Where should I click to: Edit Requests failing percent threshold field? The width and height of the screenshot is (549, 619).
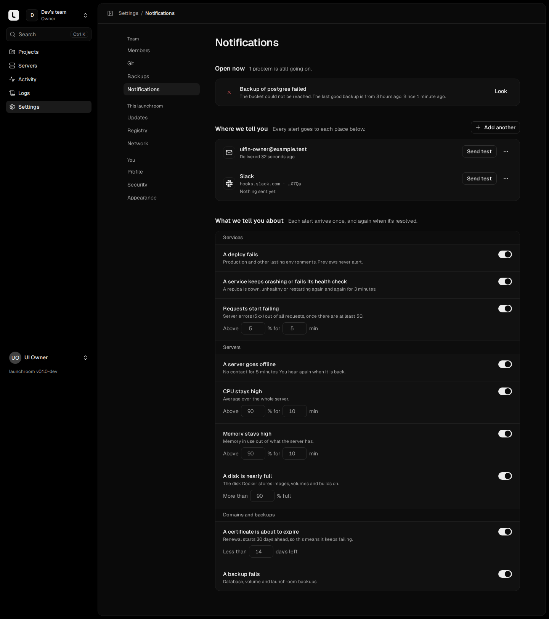[x=253, y=328]
